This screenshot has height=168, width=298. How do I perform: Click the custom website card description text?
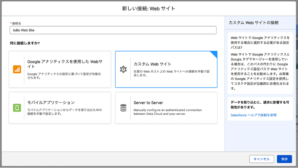[x=171, y=73]
